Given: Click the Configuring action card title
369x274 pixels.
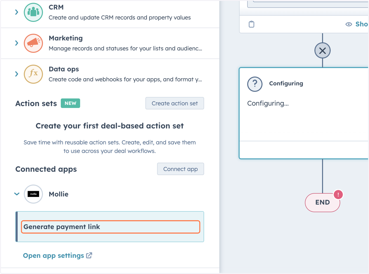Looking at the screenshot, I should [286, 83].
